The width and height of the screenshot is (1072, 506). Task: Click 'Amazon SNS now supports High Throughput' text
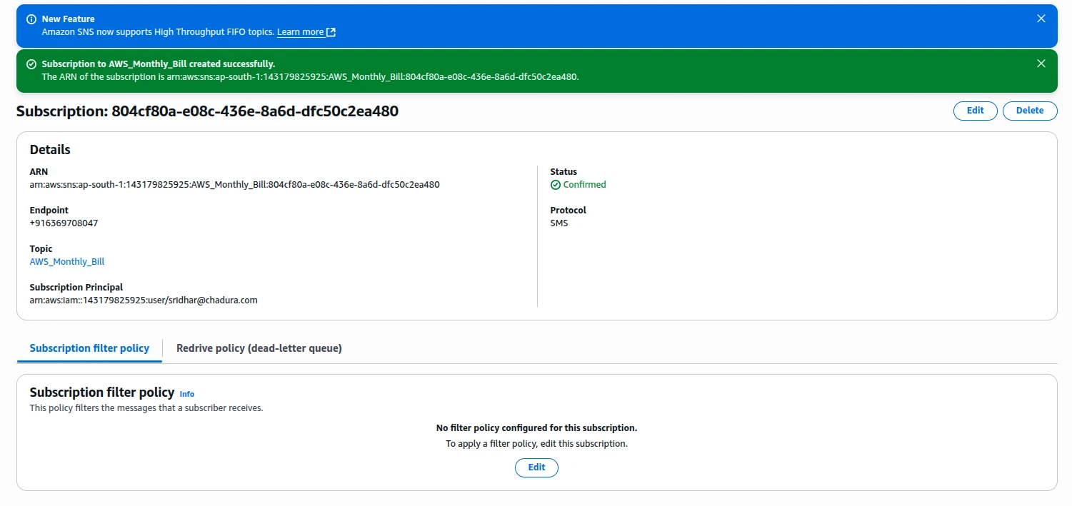click(157, 32)
